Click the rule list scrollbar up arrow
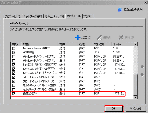This screenshot has height=113, width=148. [136, 45]
